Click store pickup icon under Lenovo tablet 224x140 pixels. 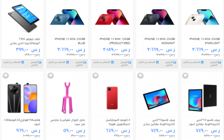(23, 62)
